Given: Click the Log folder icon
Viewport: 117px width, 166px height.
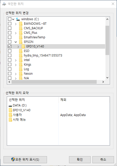Looking at the screenshot, I should (x=21, y=69).
